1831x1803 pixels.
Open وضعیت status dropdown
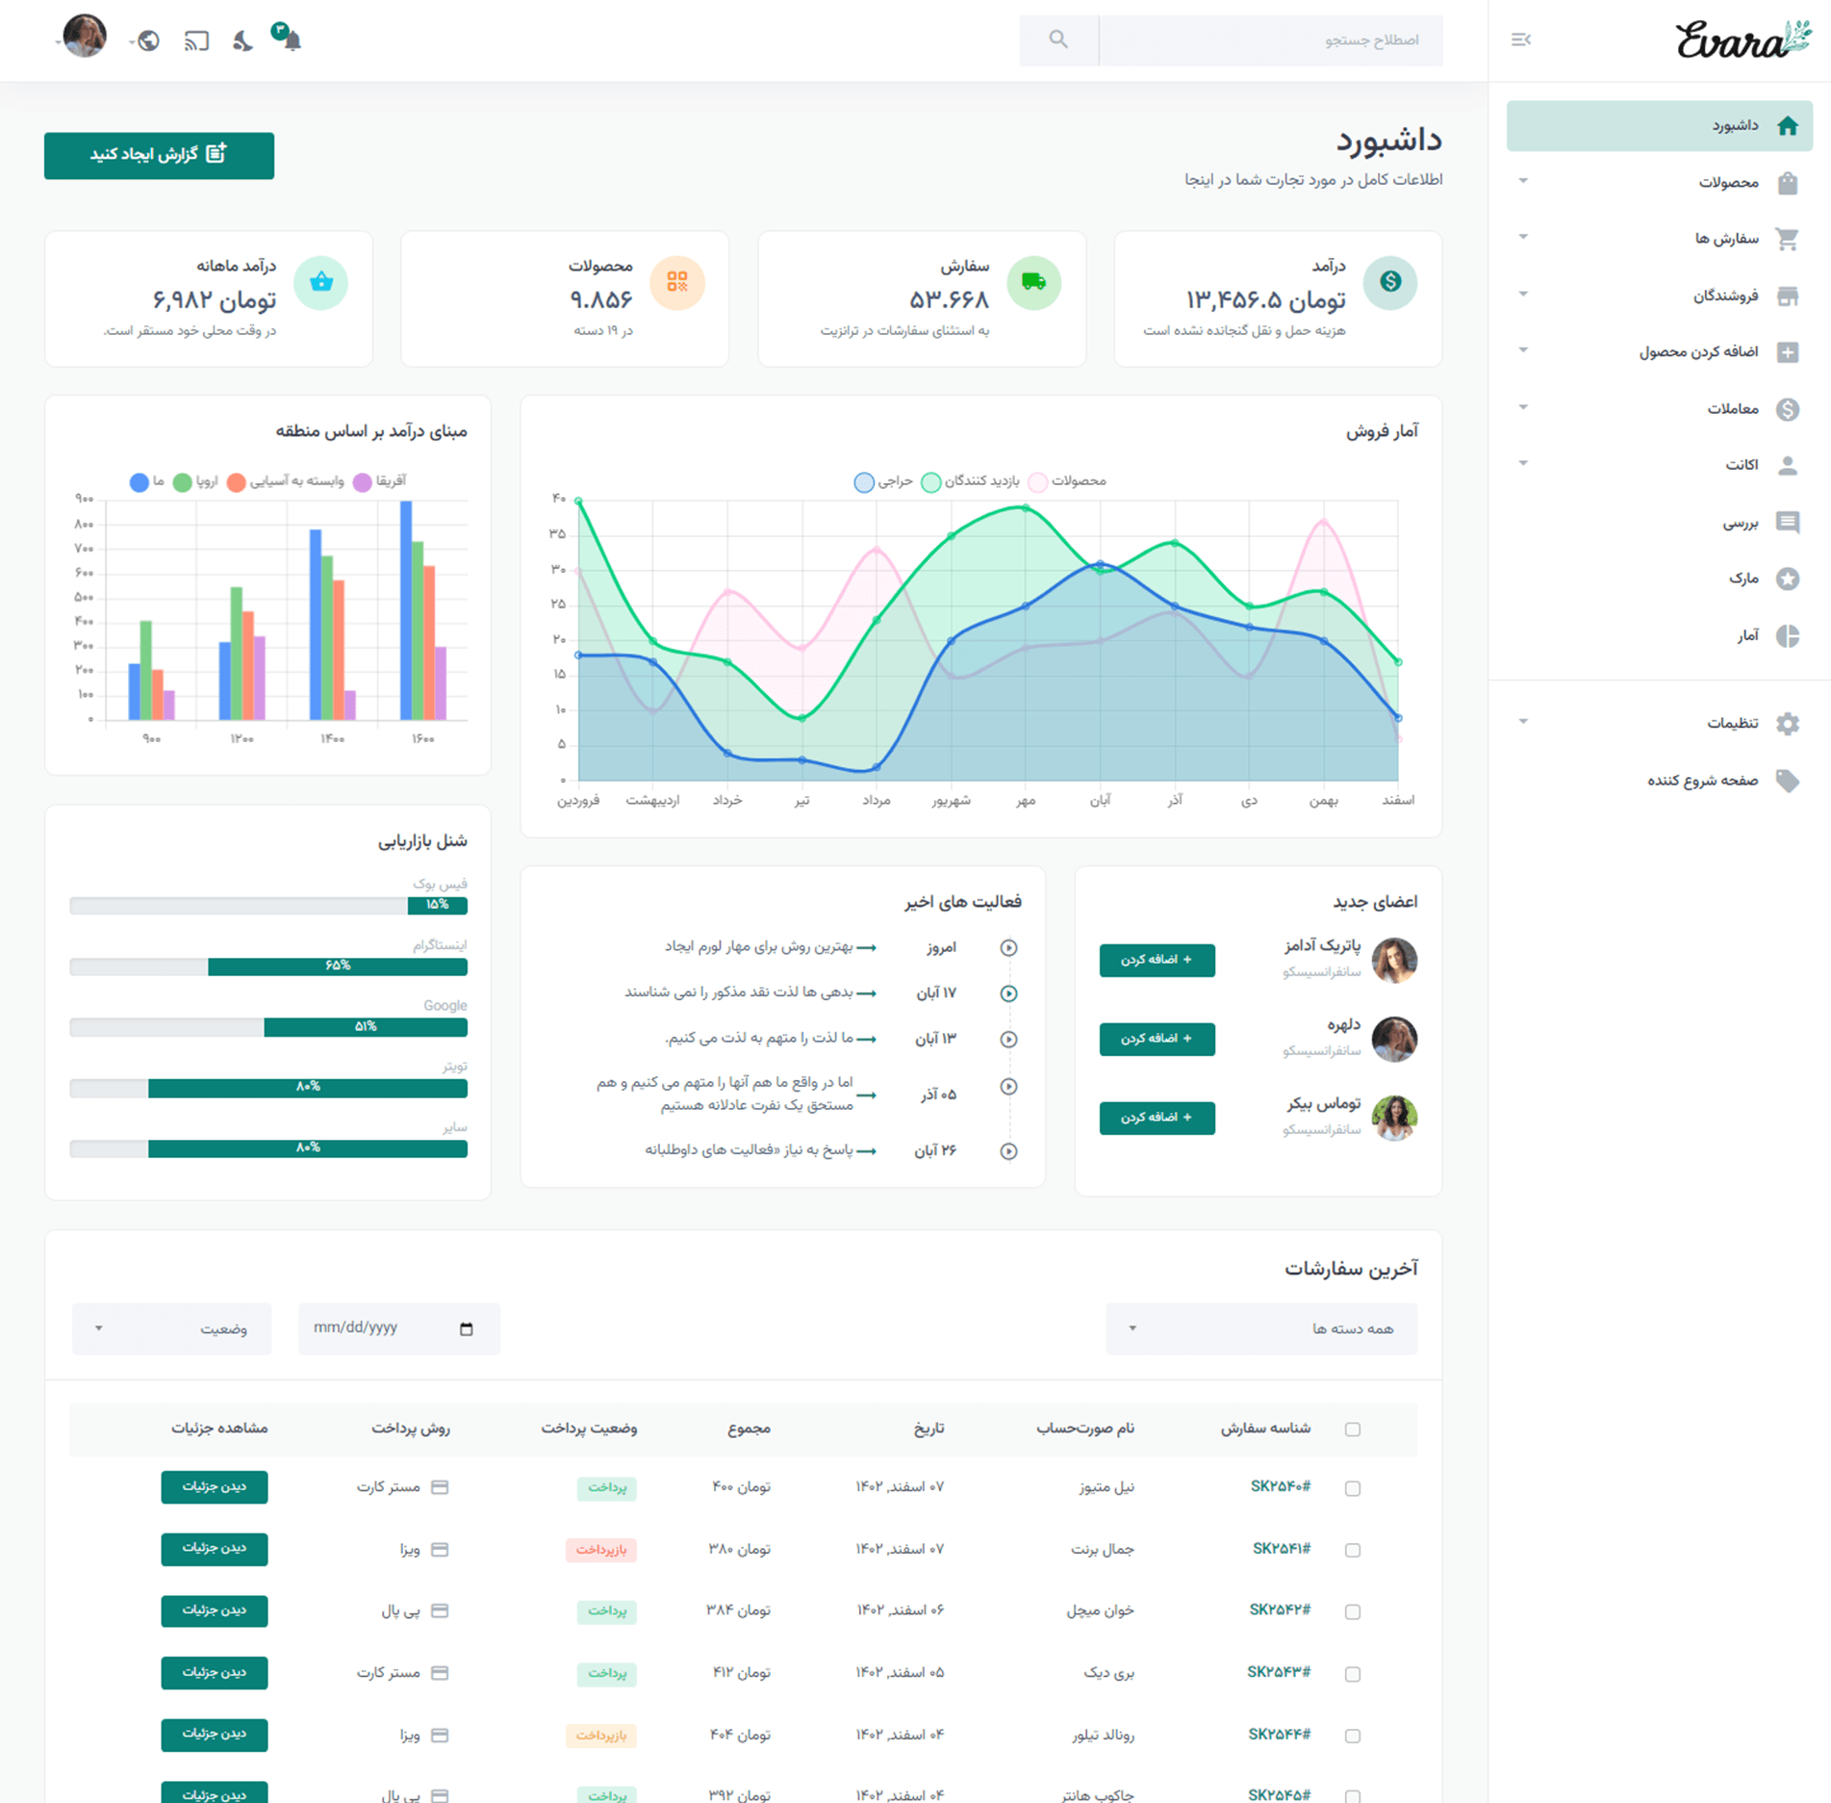coord(172,1329)
